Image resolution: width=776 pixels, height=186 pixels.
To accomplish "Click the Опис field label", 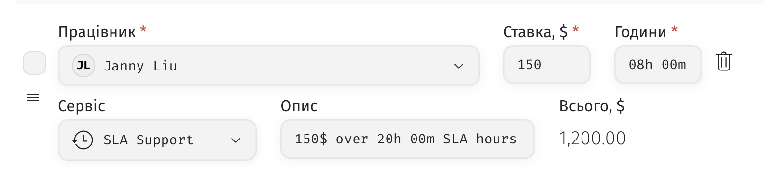I will click(x=299, y=106).
